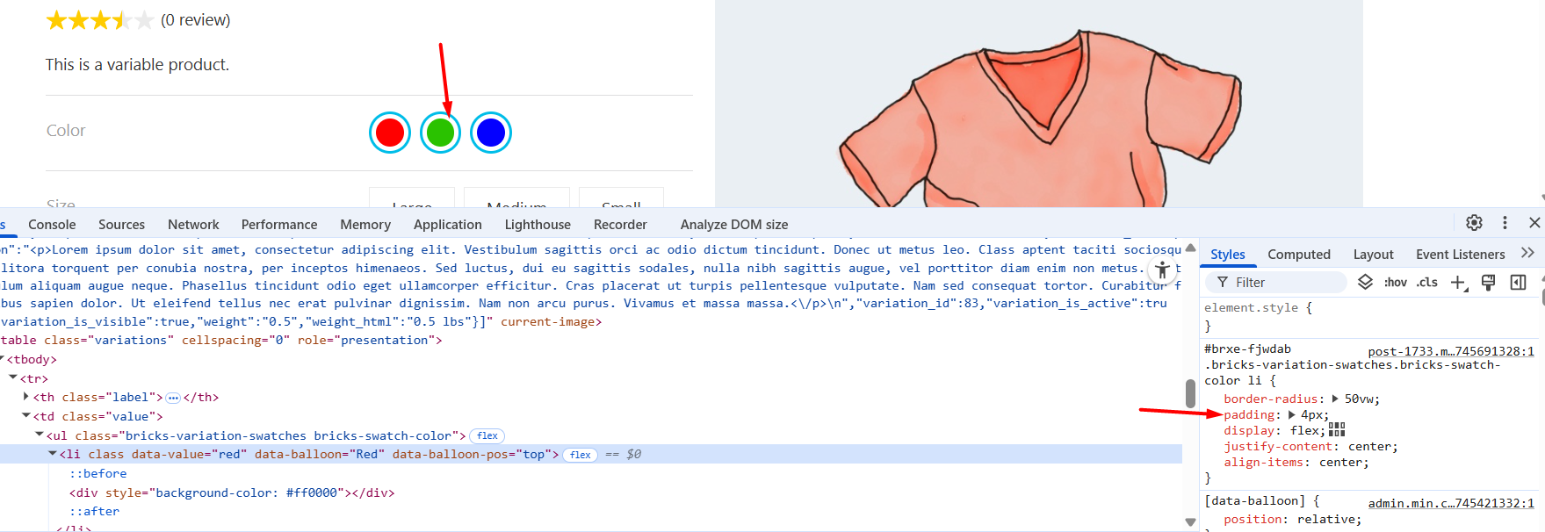This screenshot has height=532, width=1545.
Task: Click the justify-content center value
Action: pos(1369,446)
